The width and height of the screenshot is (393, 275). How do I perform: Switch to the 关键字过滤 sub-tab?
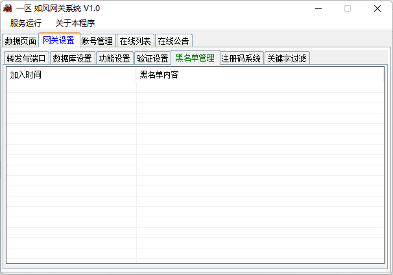287,58
